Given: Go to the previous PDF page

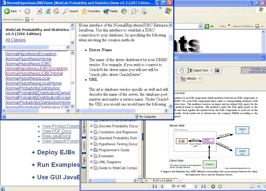Looking at the screenshot, I should point(162,186).
